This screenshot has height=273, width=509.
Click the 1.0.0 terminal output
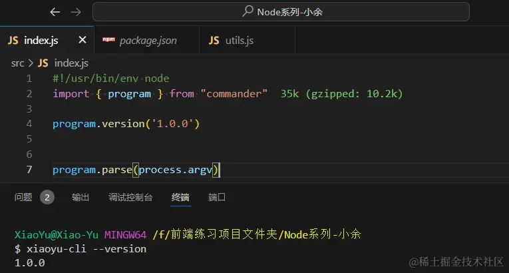click(30, 262)
